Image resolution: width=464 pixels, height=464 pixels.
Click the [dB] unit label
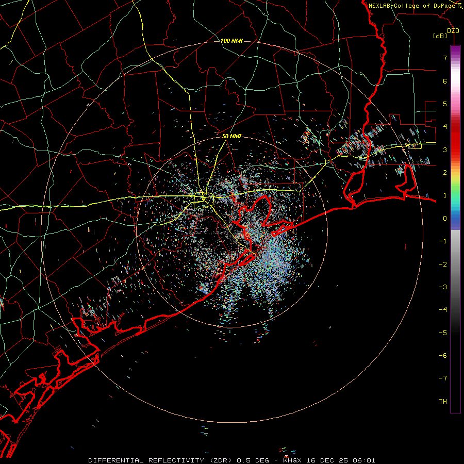[x=440, y=36]
